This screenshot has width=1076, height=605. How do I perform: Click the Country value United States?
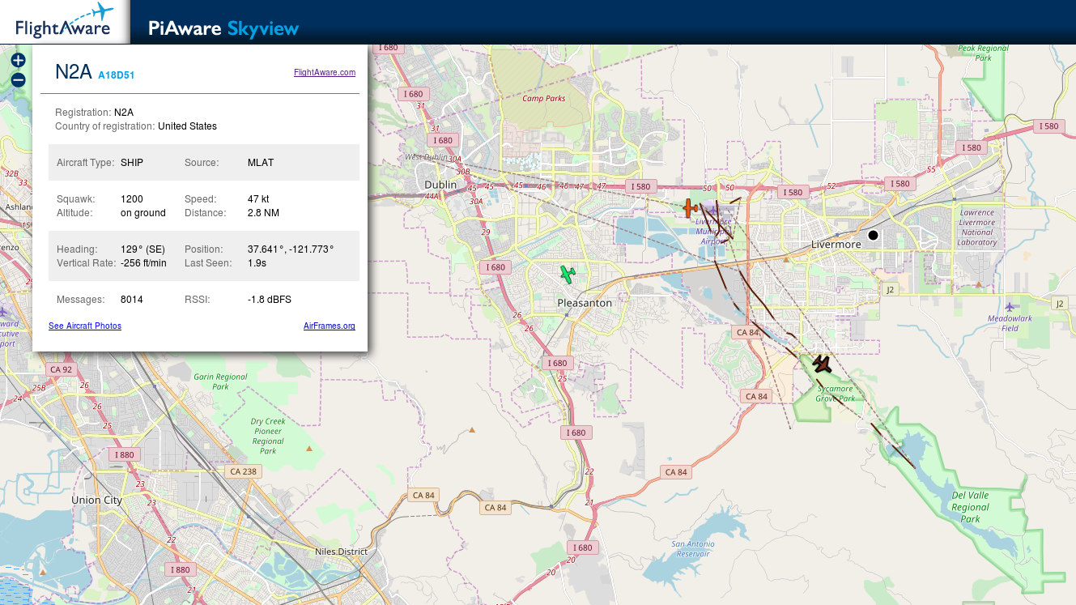pyautogui.click(x=187, y=126)
